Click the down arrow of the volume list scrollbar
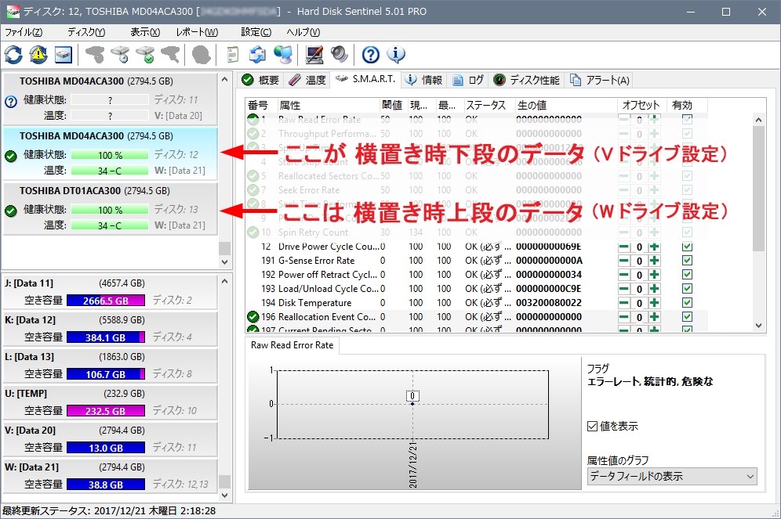The height and width of the screenshot is (519, 781). tap(224, 496)
